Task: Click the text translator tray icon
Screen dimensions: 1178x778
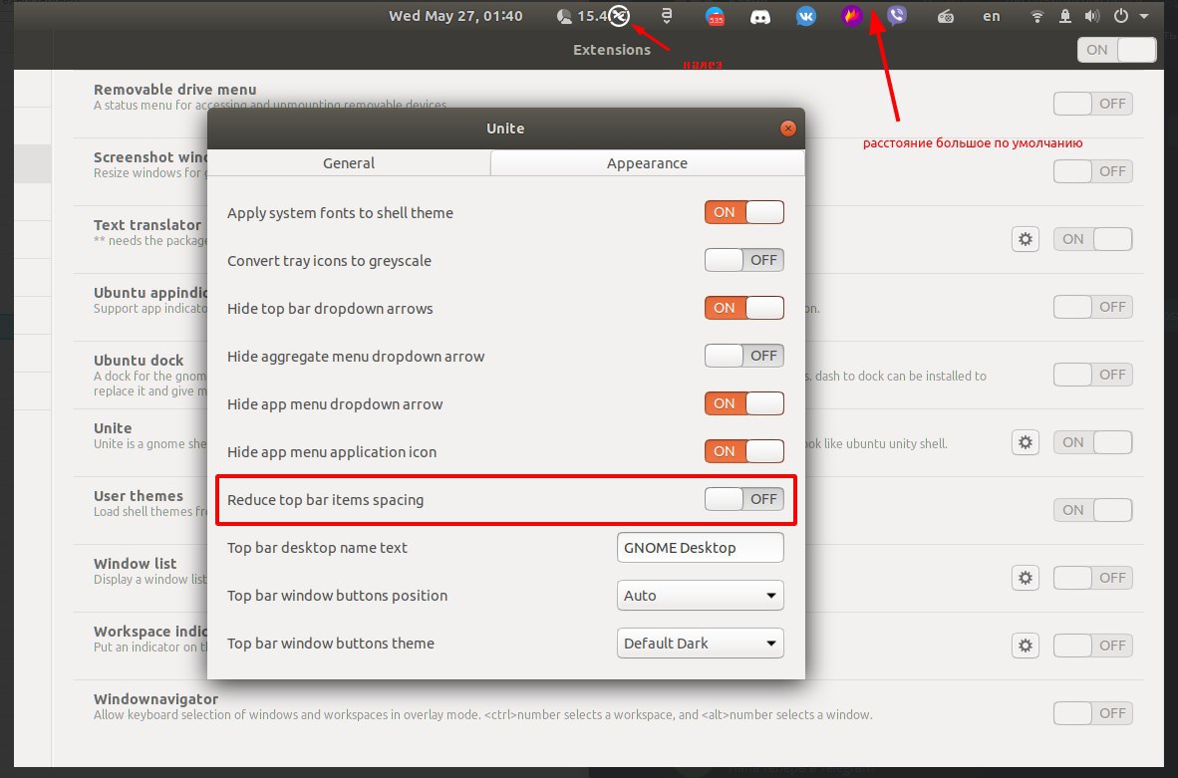Action: tap(667, 16)
